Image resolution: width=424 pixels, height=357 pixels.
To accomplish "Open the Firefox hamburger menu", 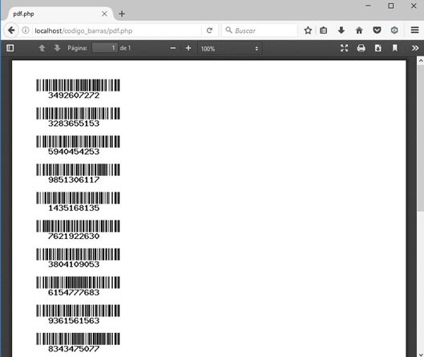I will [415, 30].
